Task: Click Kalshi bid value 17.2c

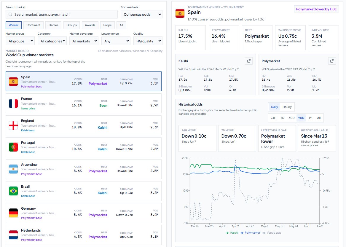Action: click(x=183, y=80)
